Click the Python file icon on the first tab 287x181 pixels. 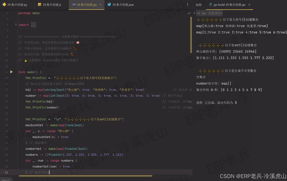coord(4,5)
